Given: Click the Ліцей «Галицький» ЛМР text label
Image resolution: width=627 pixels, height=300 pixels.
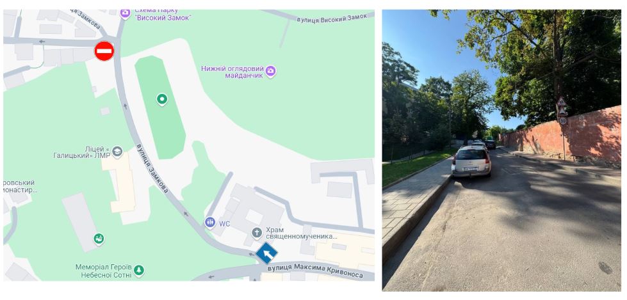Looking at the screenshot, I should pos(82,152).
